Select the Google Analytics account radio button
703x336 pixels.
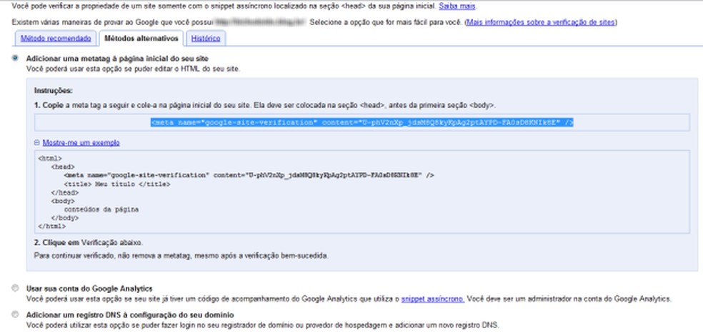16,288
